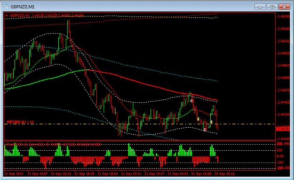Maximize the GBPNZD,M1 chart window
Screen dimensions: 294x180
point(272,7)
